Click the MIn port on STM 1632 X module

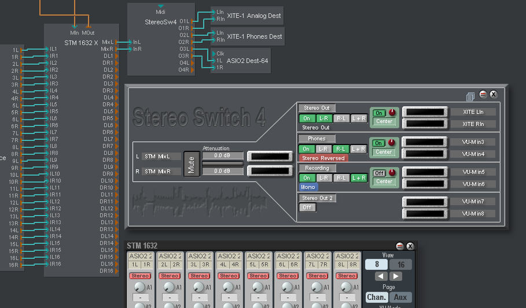[75, 27]
